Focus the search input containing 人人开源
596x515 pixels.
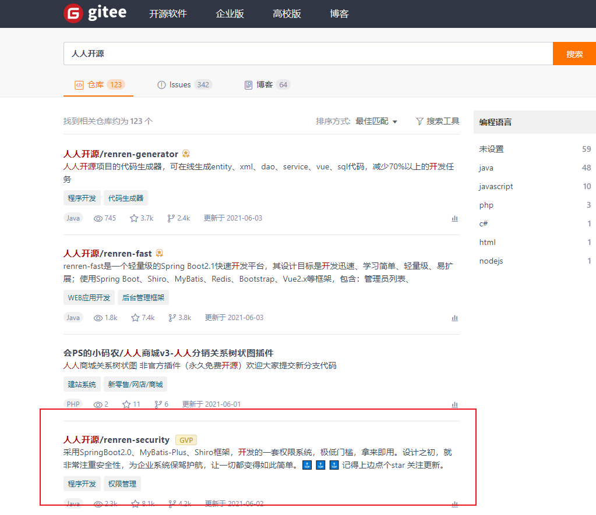click(308, 54)
